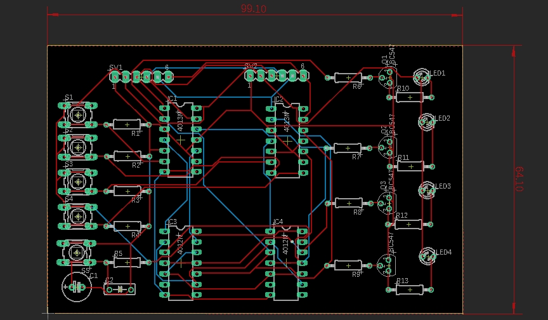Image resolution: width=548 pixels, height=320 pixels.
Task: Click the Q3 BC547 transistor
Action: click(x=387, y=203)
